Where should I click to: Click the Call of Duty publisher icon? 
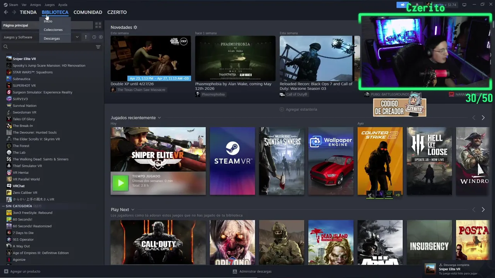point(282,94)
